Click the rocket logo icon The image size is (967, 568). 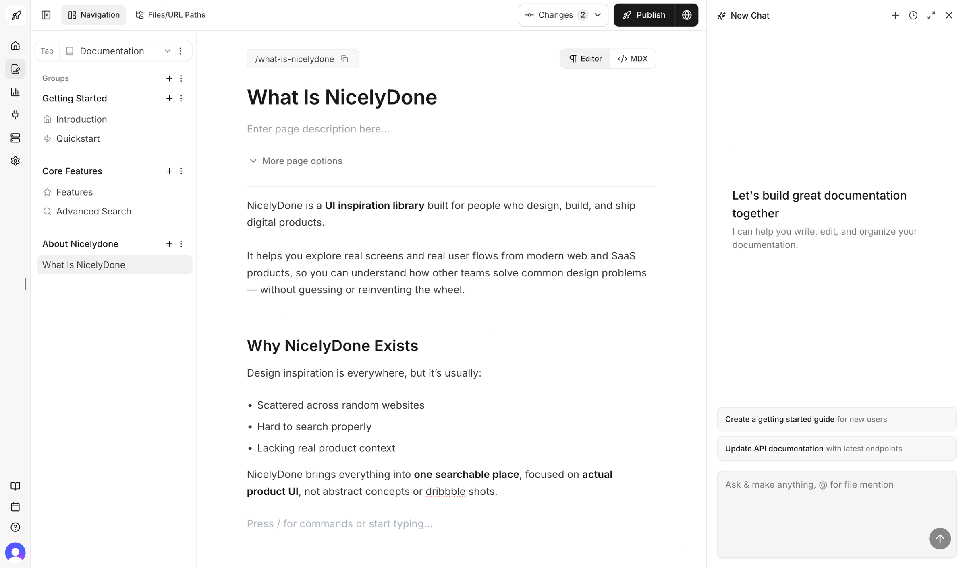tap(16, 15)
